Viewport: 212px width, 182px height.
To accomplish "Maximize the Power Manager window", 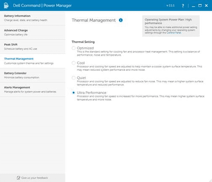I will (200, 5).
